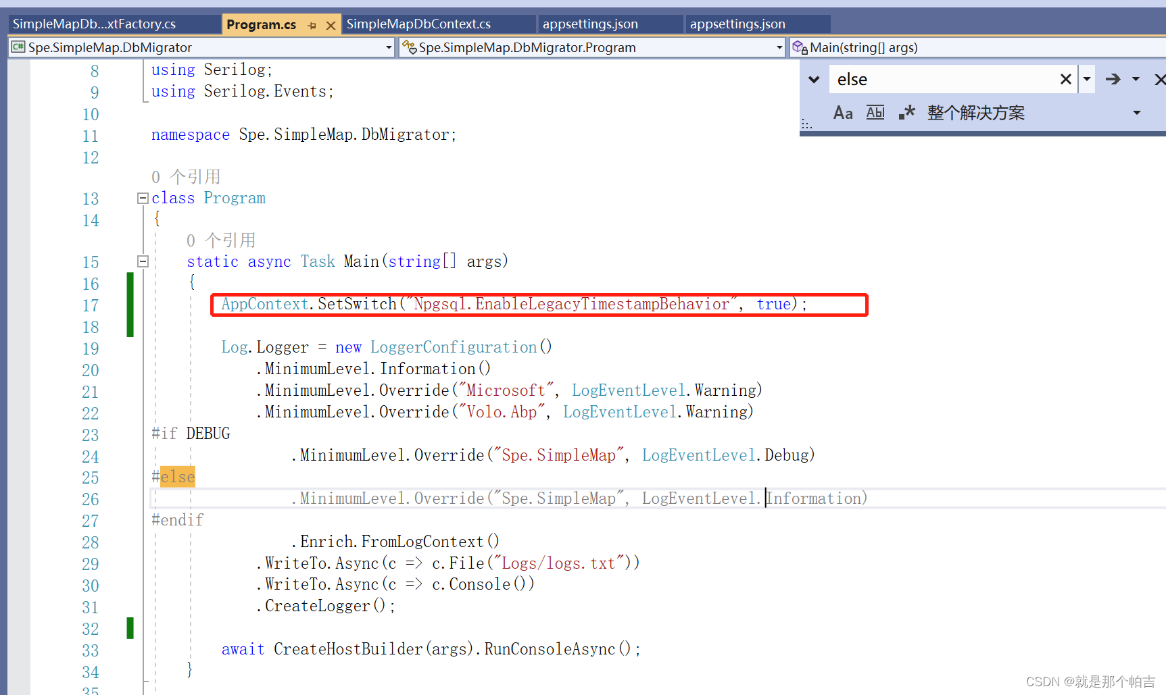
Task: Switch to the first appsettings.json tab
Action: pyautogui.click(x=590, y=24)
